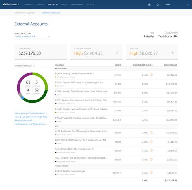The image size is (192, 190).
Task: Select FSEVX Spartan Extended Market Index holding
Action: point(116,111)
